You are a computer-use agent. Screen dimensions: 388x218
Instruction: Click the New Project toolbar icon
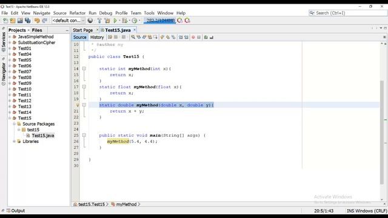pos(13,21)
